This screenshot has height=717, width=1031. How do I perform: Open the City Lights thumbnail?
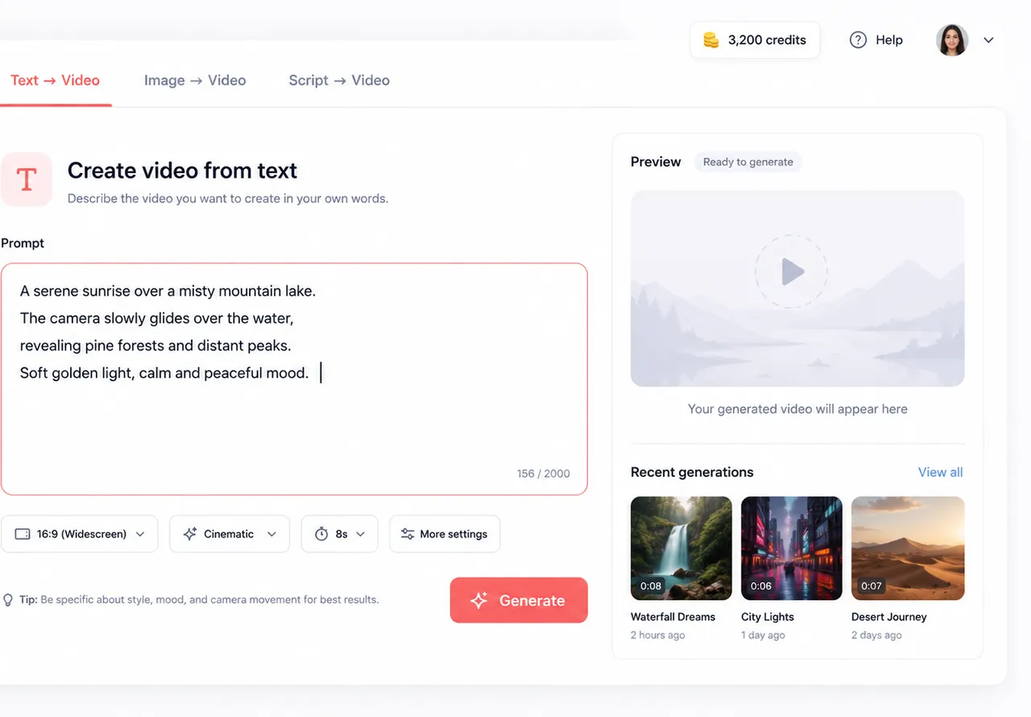coord(792,549)
